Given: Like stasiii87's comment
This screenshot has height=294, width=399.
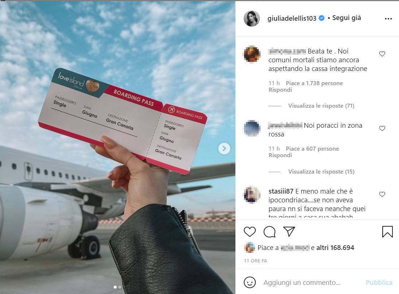Looking at the screenshot, I should pyautogui.click(x=382, y=194).
